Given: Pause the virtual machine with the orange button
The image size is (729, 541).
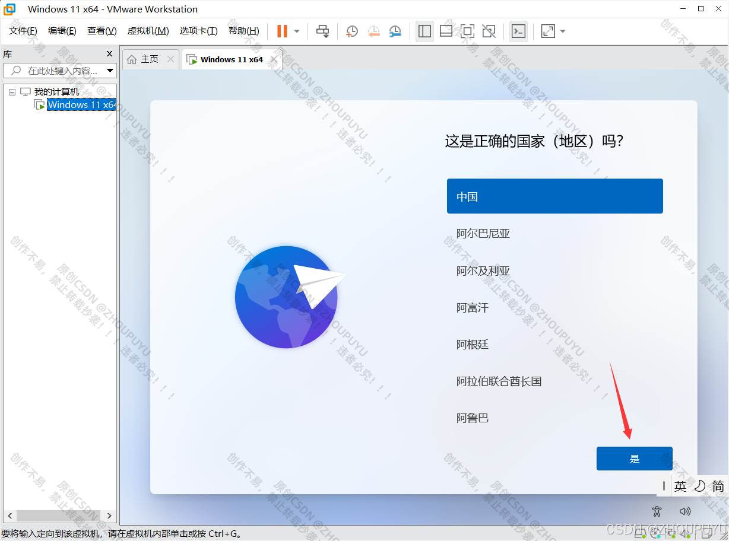Looking at the screenshot, I should pyautogui.click(x=282, y=31).
